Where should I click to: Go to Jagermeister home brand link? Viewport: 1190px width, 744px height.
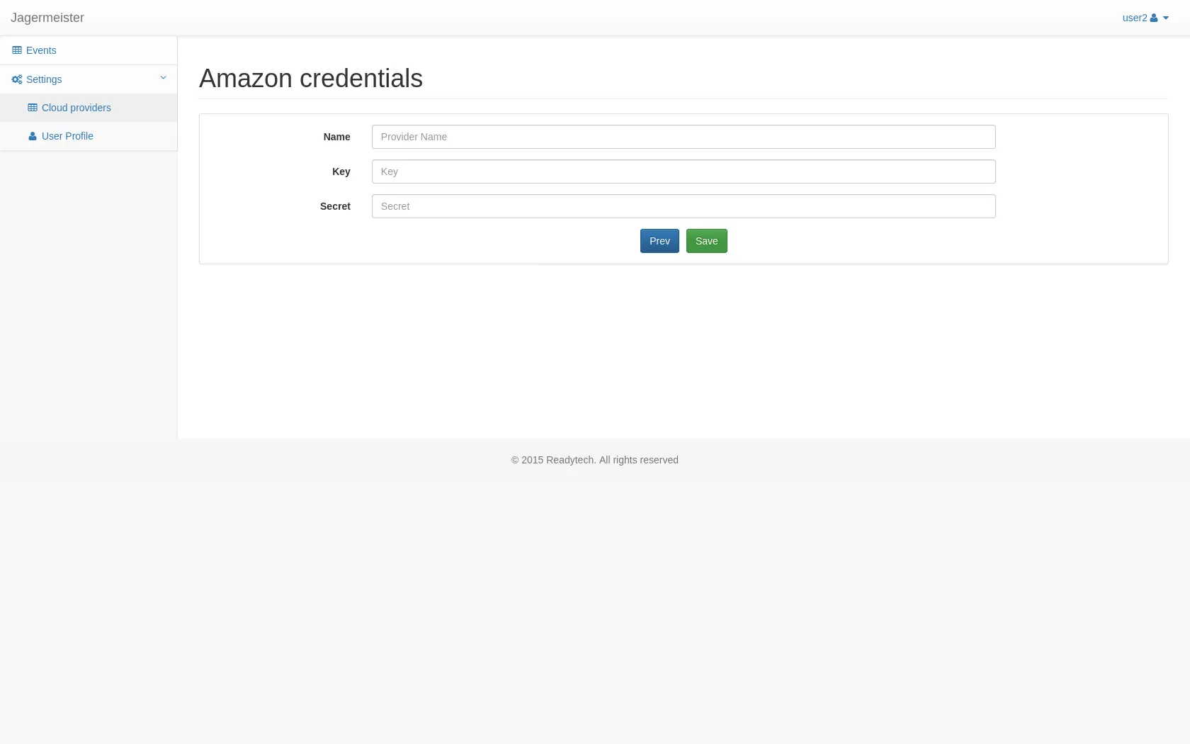(47, 18)
